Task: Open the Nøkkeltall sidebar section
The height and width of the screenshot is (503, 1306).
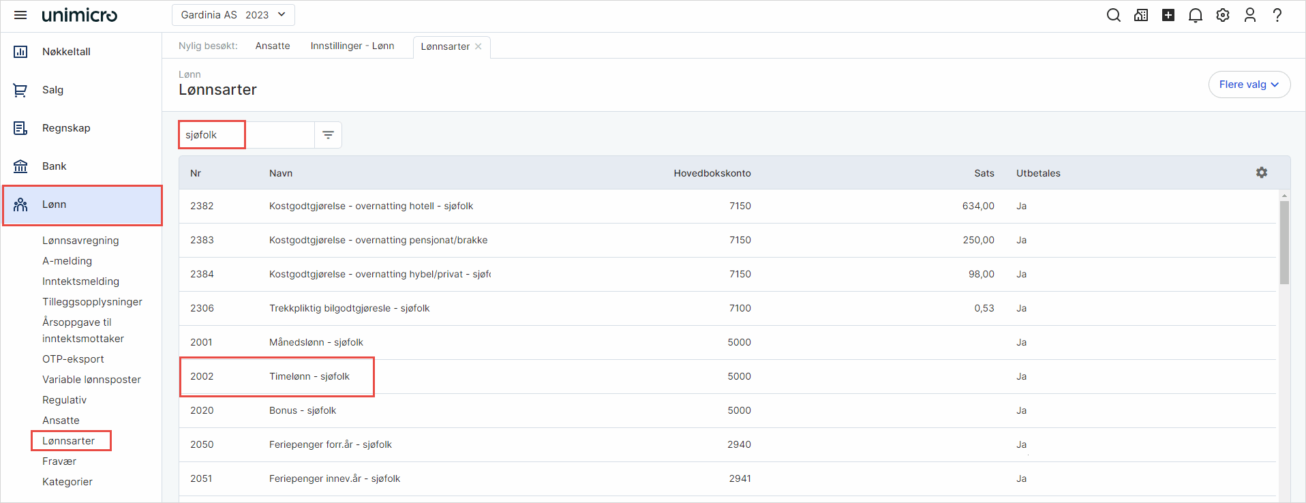Action: [66, 52]
